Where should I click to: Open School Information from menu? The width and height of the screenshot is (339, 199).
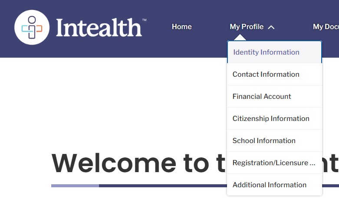click(274, 140)
